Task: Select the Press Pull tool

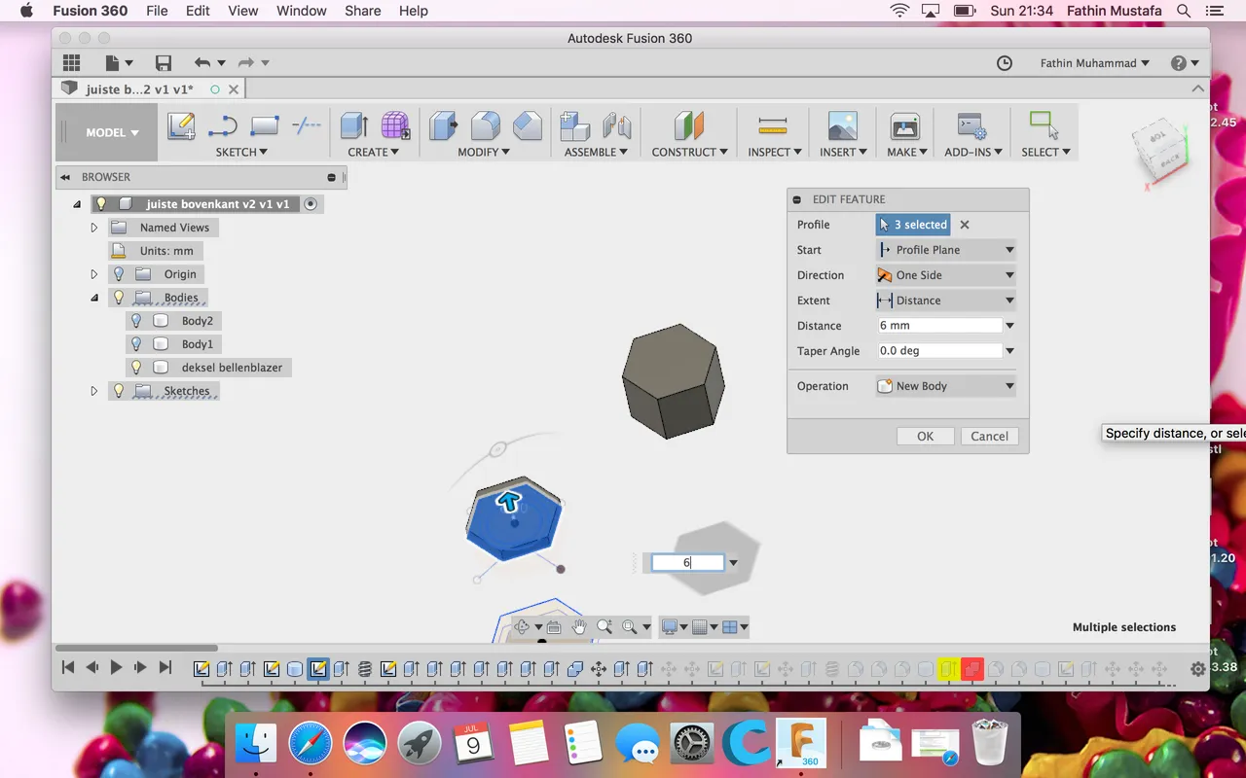Action: tap(444, 126)
